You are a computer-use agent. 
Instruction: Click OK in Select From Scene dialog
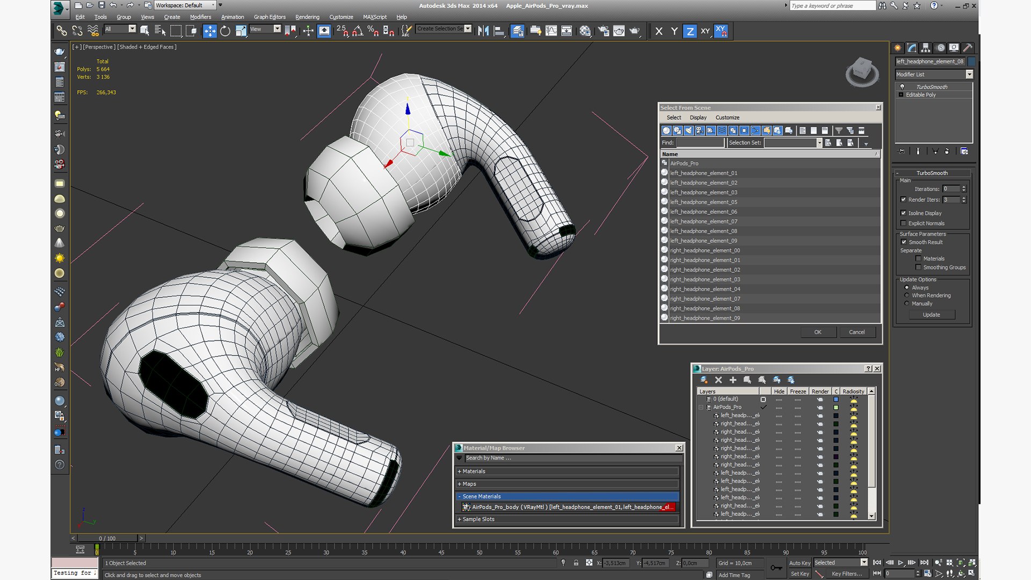click(817, 332)
